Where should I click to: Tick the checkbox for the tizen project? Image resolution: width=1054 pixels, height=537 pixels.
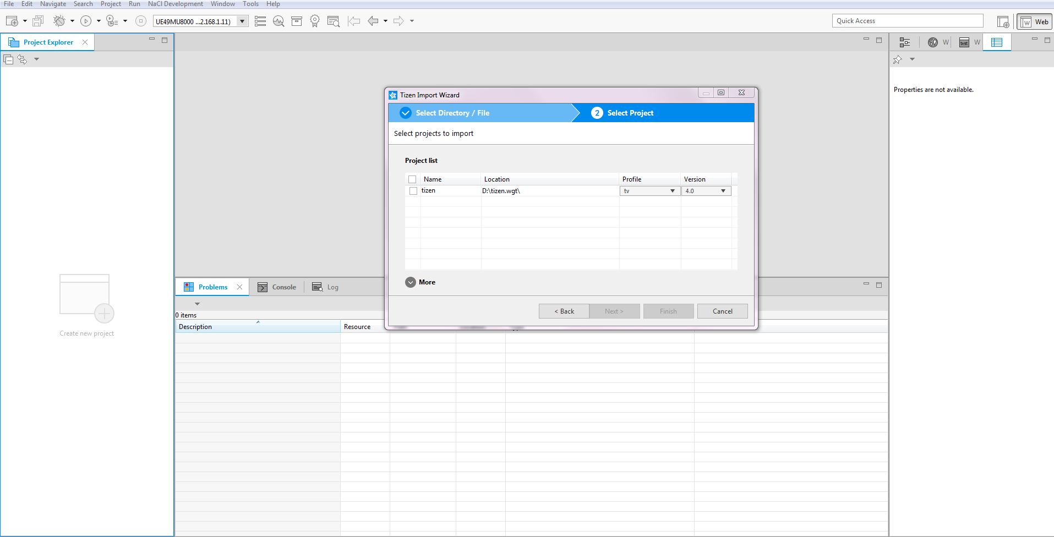click(413, 191)
